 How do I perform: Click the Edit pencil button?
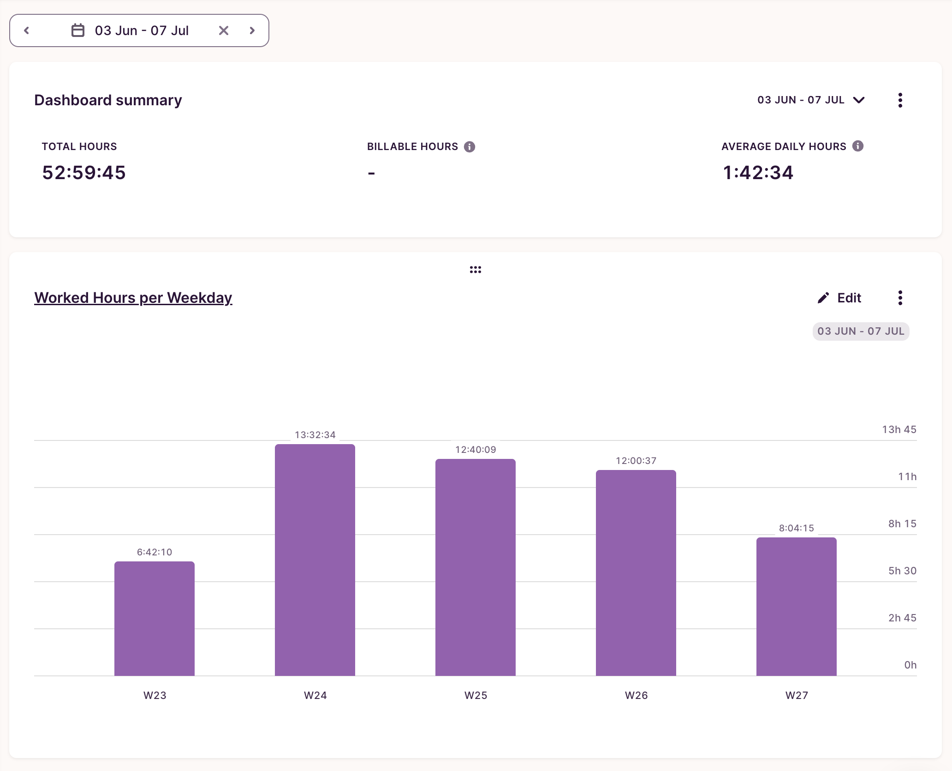pyautogui.click(x=839, y=298)
